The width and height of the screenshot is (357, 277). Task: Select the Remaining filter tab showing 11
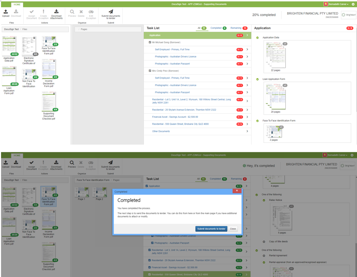(239, 28)
